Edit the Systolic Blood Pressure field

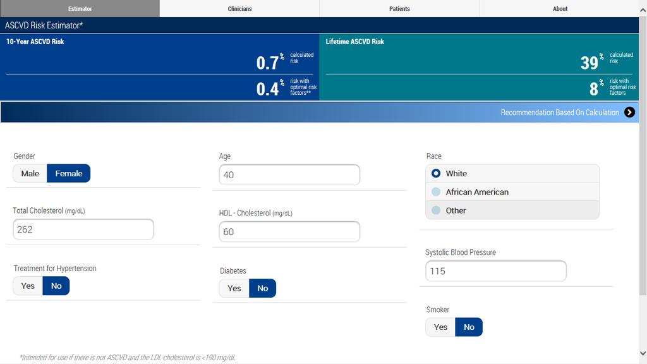(495, 271)
